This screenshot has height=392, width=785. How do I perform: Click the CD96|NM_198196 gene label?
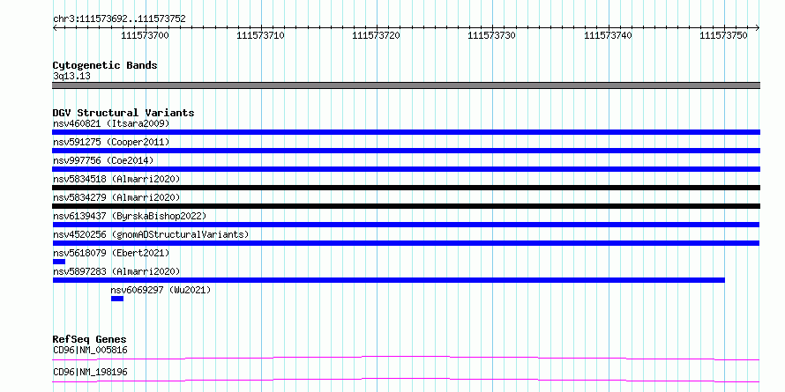(x=90, y=372)
